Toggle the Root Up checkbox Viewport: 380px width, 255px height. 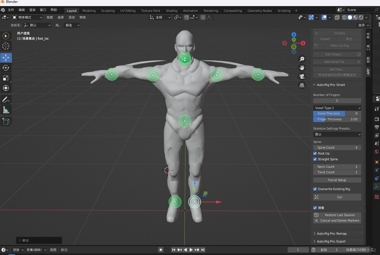pos(315,153)
